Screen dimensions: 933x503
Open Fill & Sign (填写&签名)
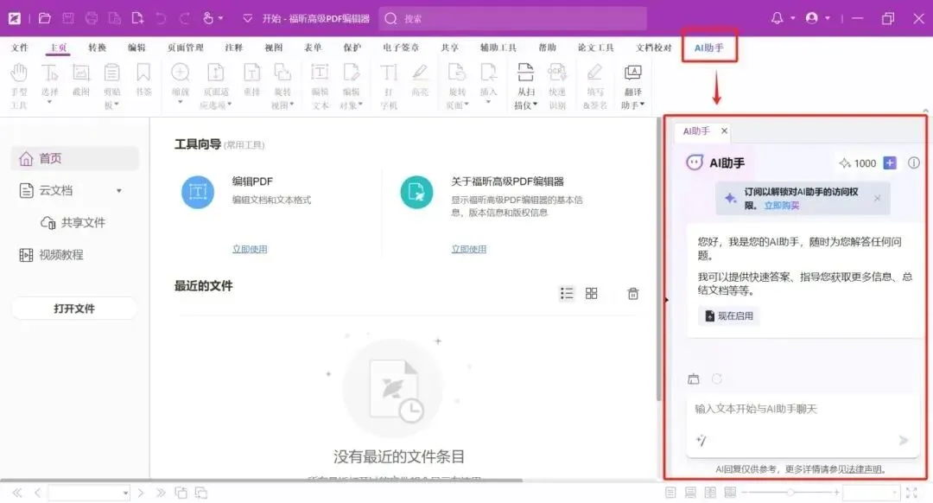(594, 86)
